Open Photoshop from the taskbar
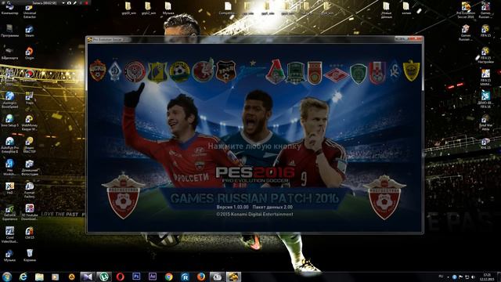Viewport: 501px width, 282px height. tap(136, 277)
